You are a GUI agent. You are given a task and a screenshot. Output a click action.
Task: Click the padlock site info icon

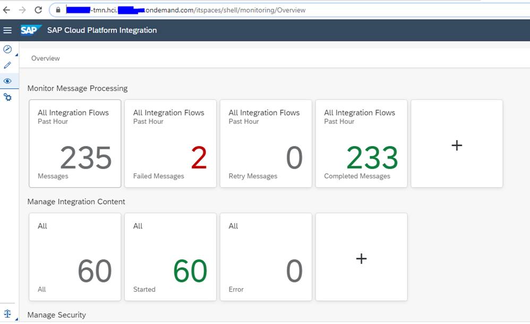pos(58,10)
